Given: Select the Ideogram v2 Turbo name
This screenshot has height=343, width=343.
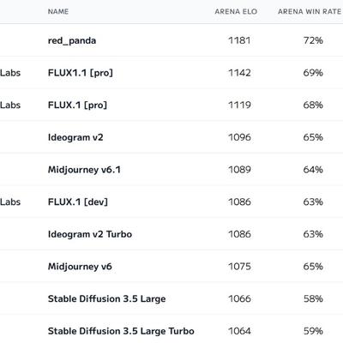Looking at the screenshot, I should (90, 234).
